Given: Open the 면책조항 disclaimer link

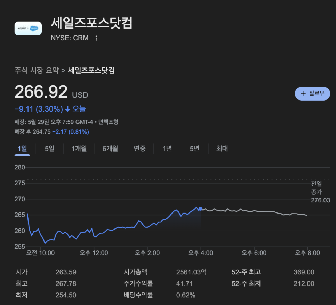Looking at the screenshot, I should pos(109,122).
